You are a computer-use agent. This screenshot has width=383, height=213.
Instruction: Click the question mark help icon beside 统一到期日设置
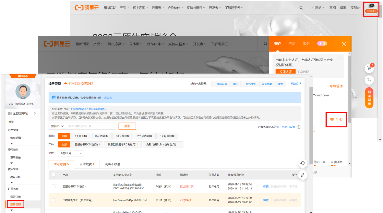point(299,127)
